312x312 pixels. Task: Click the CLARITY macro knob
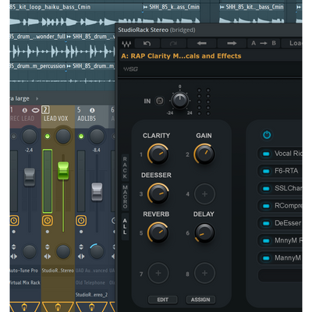(158, 154)
